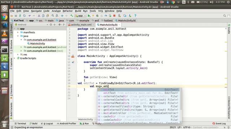Viewport: 231px width, 129px height.
Task: Click the override marker beside onCreate
Action: [73, 62]
